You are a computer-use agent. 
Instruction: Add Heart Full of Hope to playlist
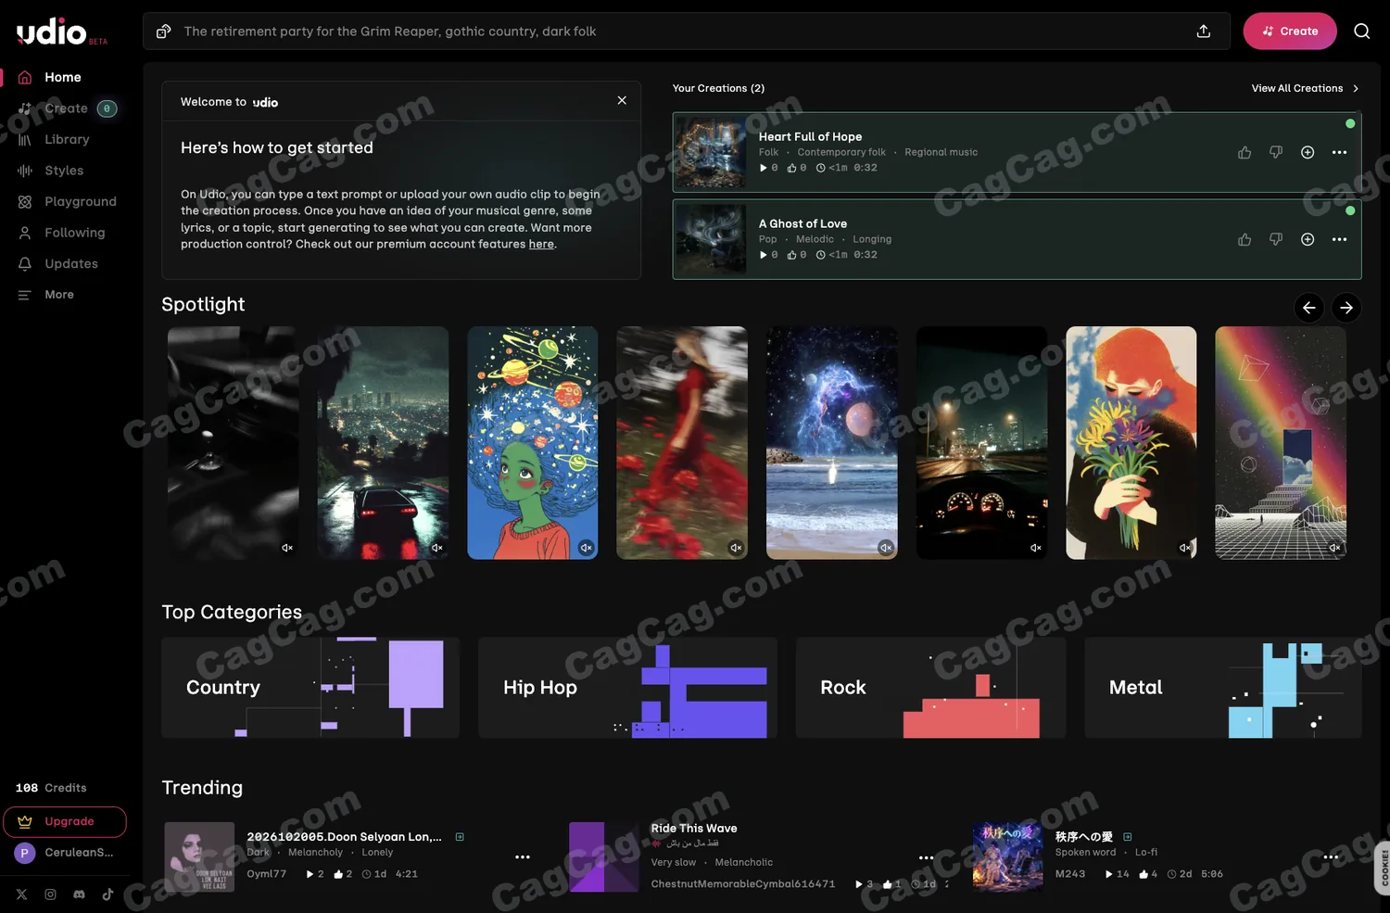1308,152
